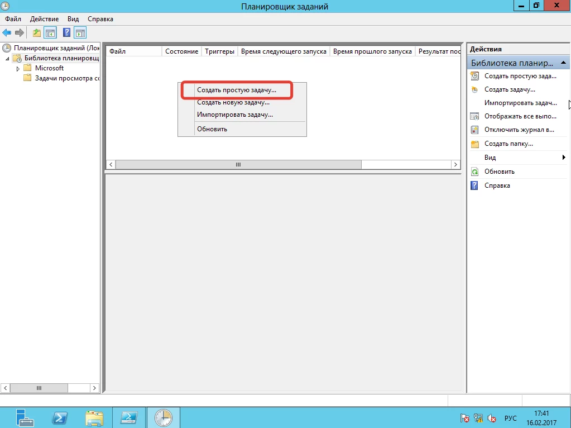
Task: Click the Состояние column header
Action: (x=181, y=51)
